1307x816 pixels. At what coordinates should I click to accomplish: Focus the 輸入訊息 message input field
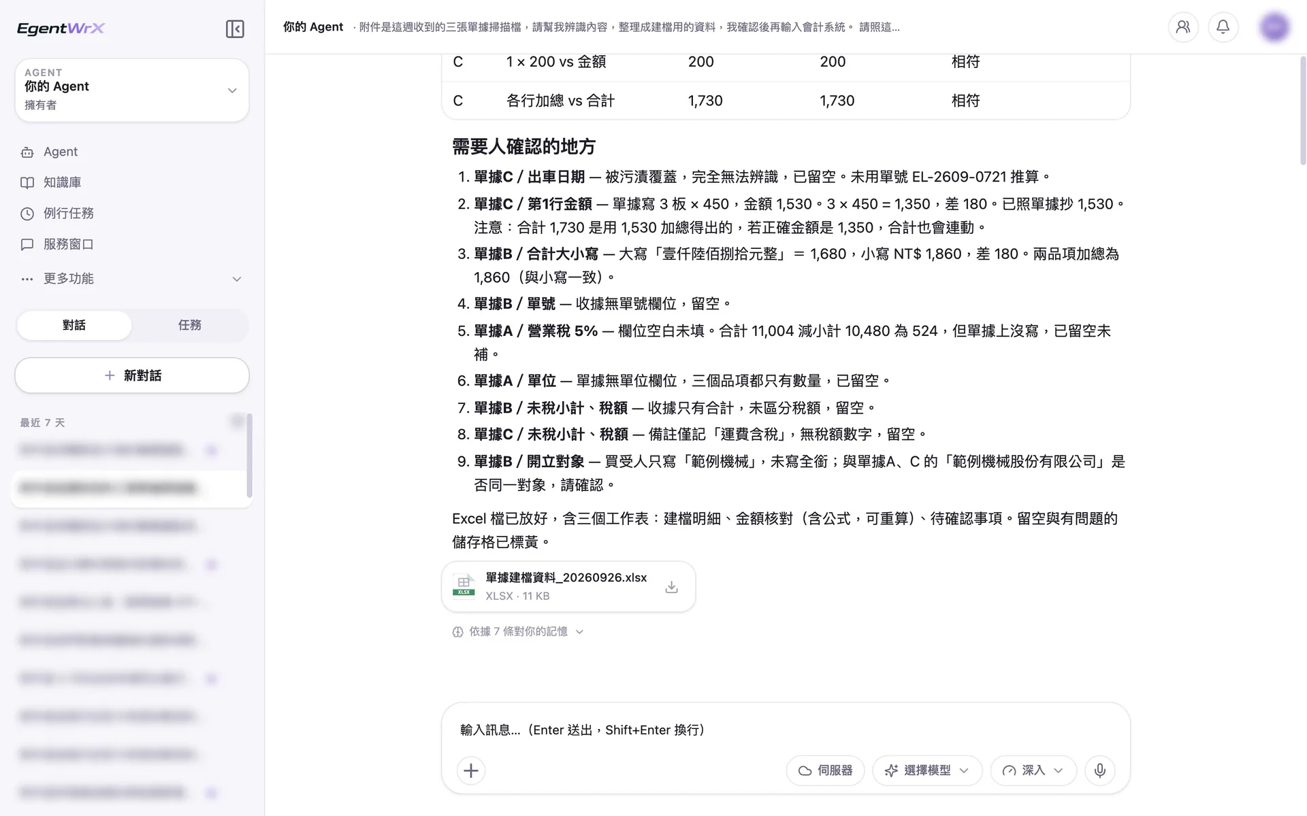click(786, 730)
